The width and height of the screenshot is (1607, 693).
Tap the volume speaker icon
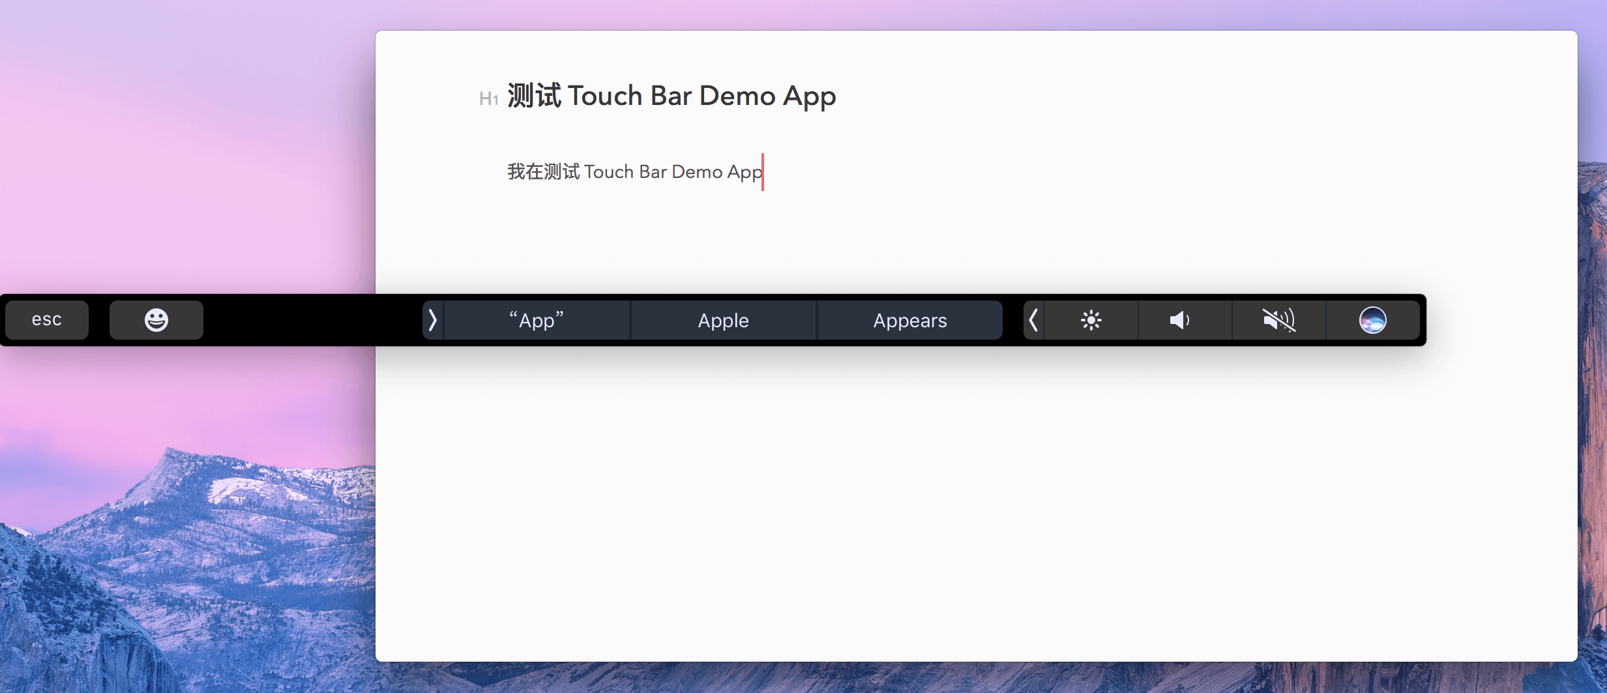(x=1185, y=320)
